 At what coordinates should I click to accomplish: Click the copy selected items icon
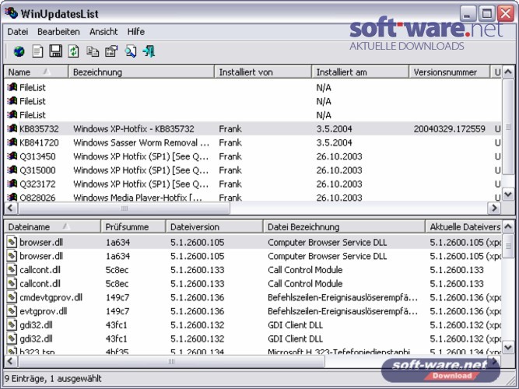click(x=93, y=51)
